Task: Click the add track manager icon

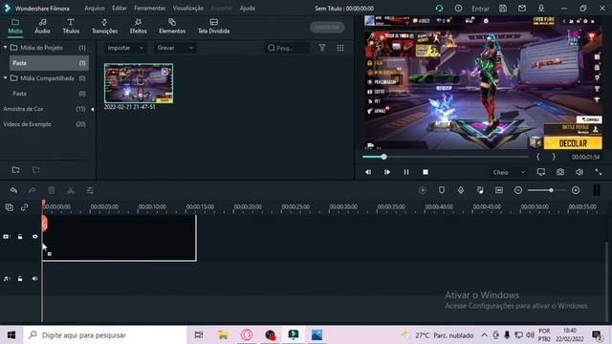Action: pos(10,207)
